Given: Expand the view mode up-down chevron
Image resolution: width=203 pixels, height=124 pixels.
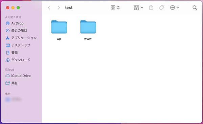Looking at the screenshot, I should coord(118,7).
